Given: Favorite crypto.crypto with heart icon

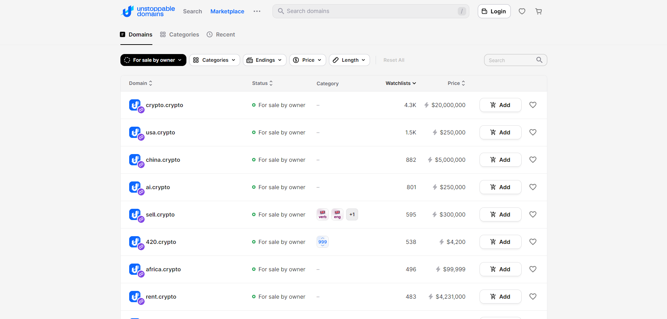Looking at the screenshot, I should (x=533, y=105).
